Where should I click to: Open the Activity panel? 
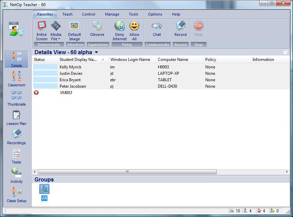(17, 176)
